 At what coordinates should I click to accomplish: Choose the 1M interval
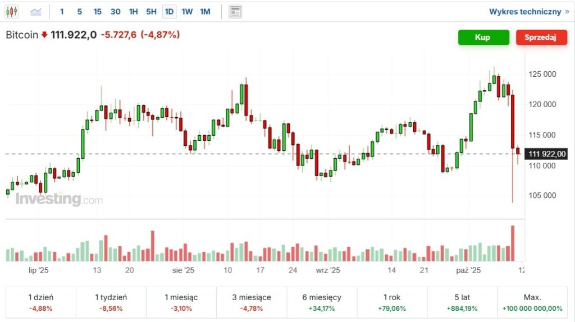coord(205,11)
